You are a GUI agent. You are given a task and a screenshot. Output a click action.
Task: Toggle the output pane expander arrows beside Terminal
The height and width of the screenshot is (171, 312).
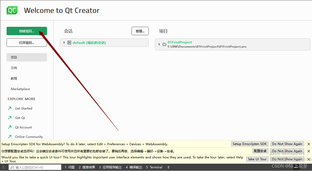point(168,167)
